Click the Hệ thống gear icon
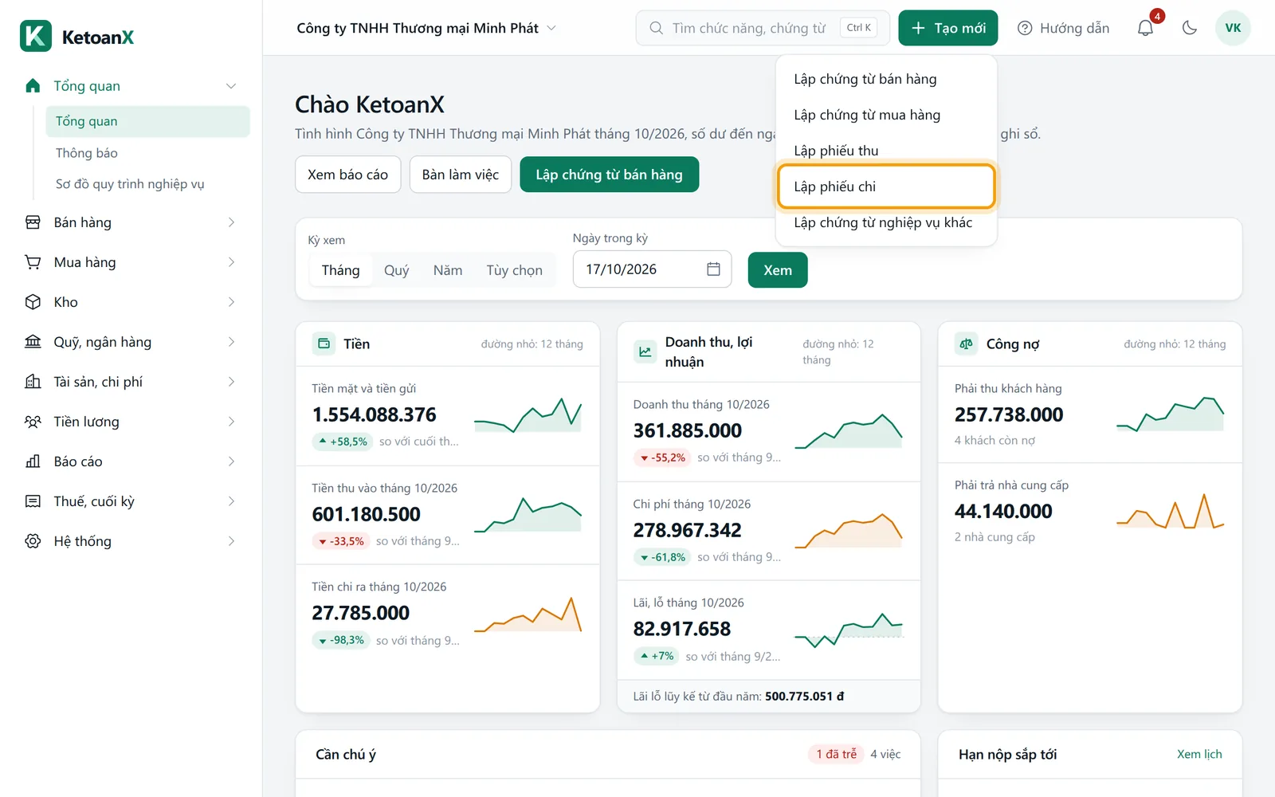This screenshot has width=1275, height=797. (33, 541)
